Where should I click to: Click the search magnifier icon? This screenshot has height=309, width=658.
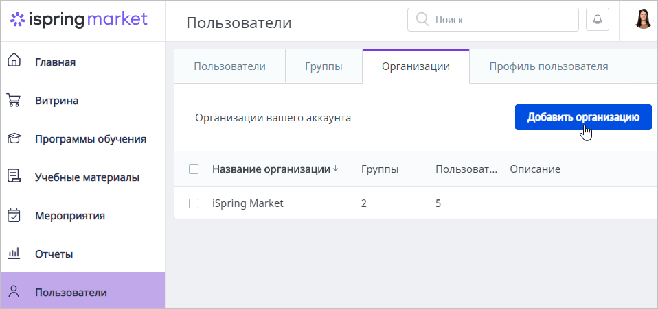tap(422, 19)
